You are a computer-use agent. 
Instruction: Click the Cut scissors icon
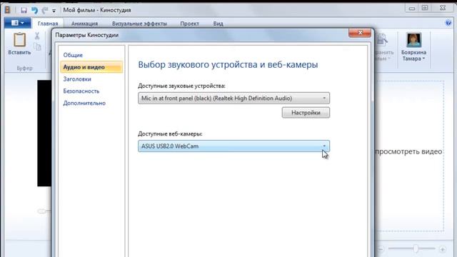pos(37,36)
